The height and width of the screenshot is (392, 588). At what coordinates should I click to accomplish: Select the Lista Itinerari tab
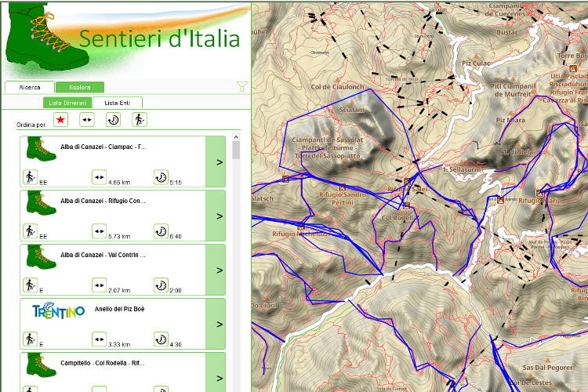[67, 103]
